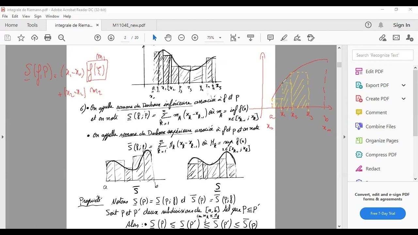The width and height of the screenshot is (418, 235).
Task: Click Search 'Recognize Text' field
Action: pyautogui.click(x=383, y=55)
